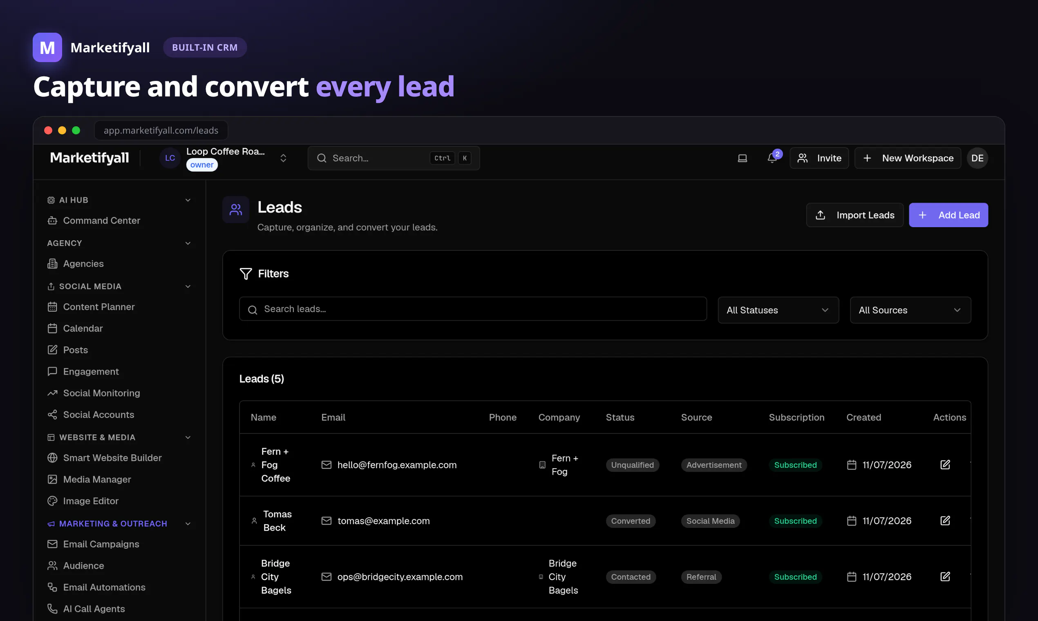Click the Import Leads button
The image size is (1038, 621).
click(x=855, y=215)
